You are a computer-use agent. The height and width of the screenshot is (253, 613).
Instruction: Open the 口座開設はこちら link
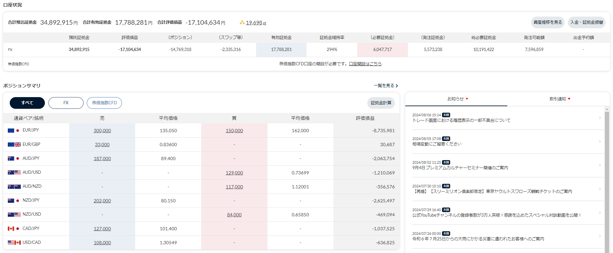pyautogui.click(x=365, y=64)
